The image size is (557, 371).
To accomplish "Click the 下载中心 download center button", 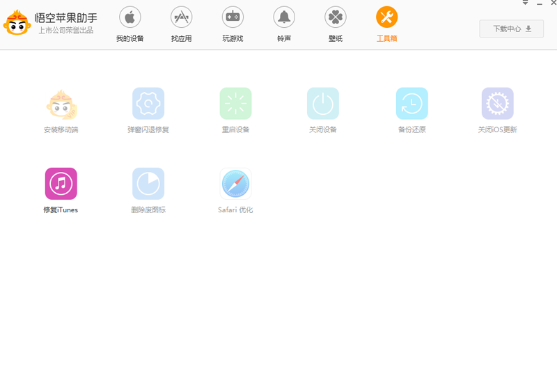I will (x=512, y=29).
